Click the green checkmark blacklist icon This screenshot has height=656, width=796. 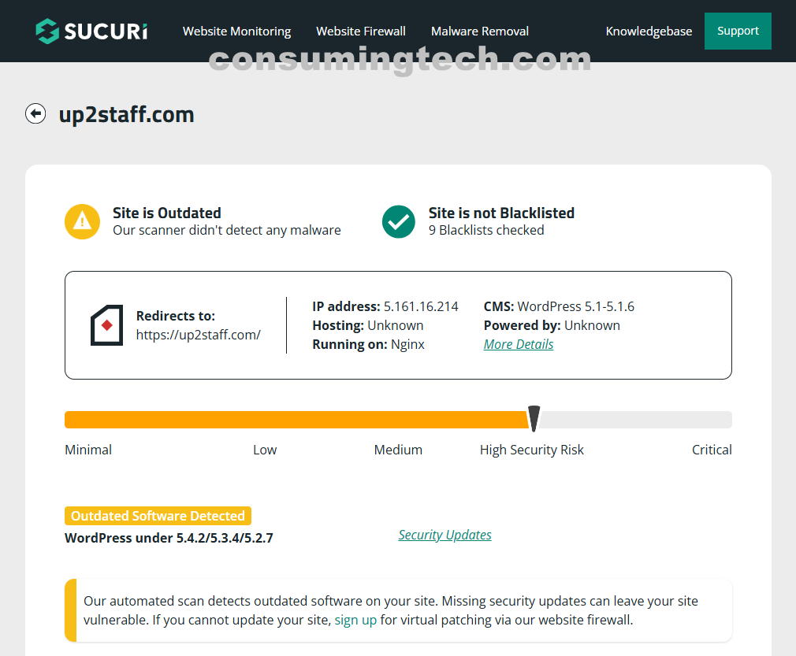[399, 221]
